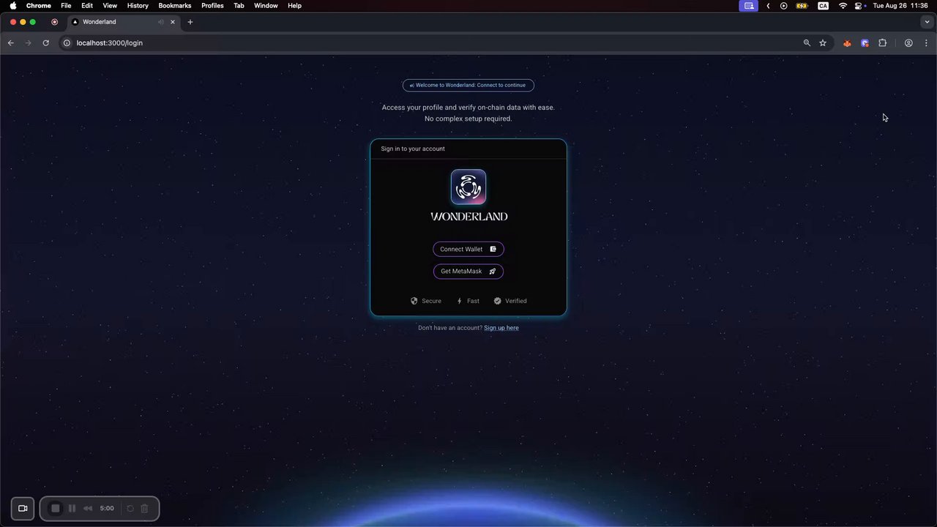This screenshot has width=937, height=527.
Task: Click the rocket icon in Get MetaMask
Action: 493,272
